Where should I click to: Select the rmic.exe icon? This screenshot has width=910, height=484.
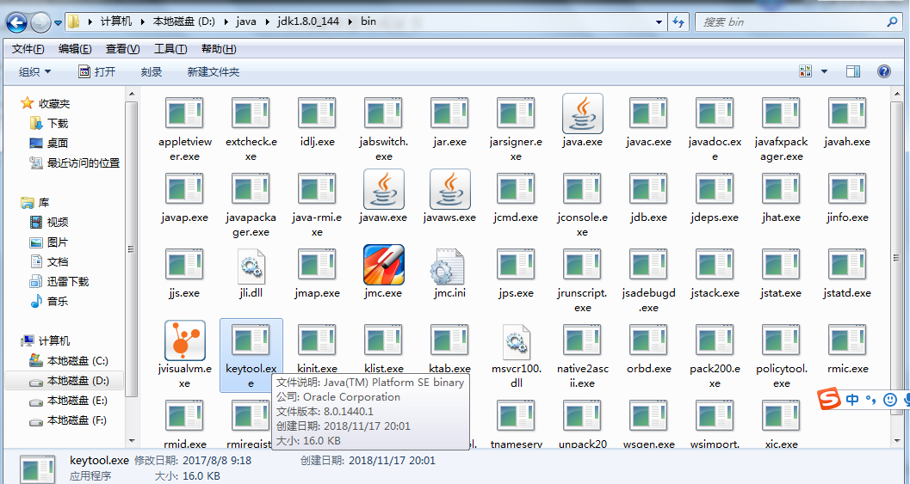pyautogui.click(x=847, y=340)
